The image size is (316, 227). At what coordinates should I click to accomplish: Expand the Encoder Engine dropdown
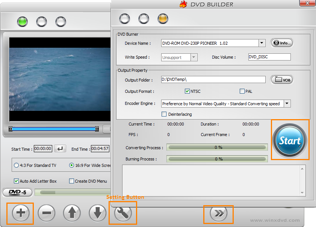click(287, 104)
